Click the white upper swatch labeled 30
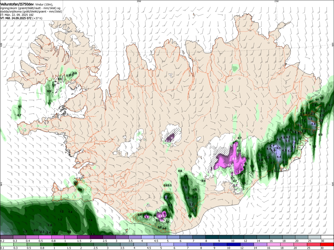The width and height of the screenshot is (334, 250). click(327, 237)
